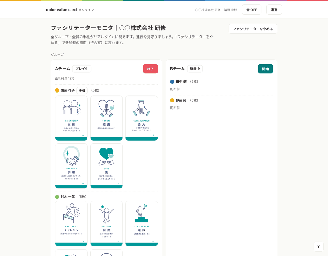Click 配布前 text under 田中 健
This screenshot has height=256, width=328.
click(x=175, y=89)
